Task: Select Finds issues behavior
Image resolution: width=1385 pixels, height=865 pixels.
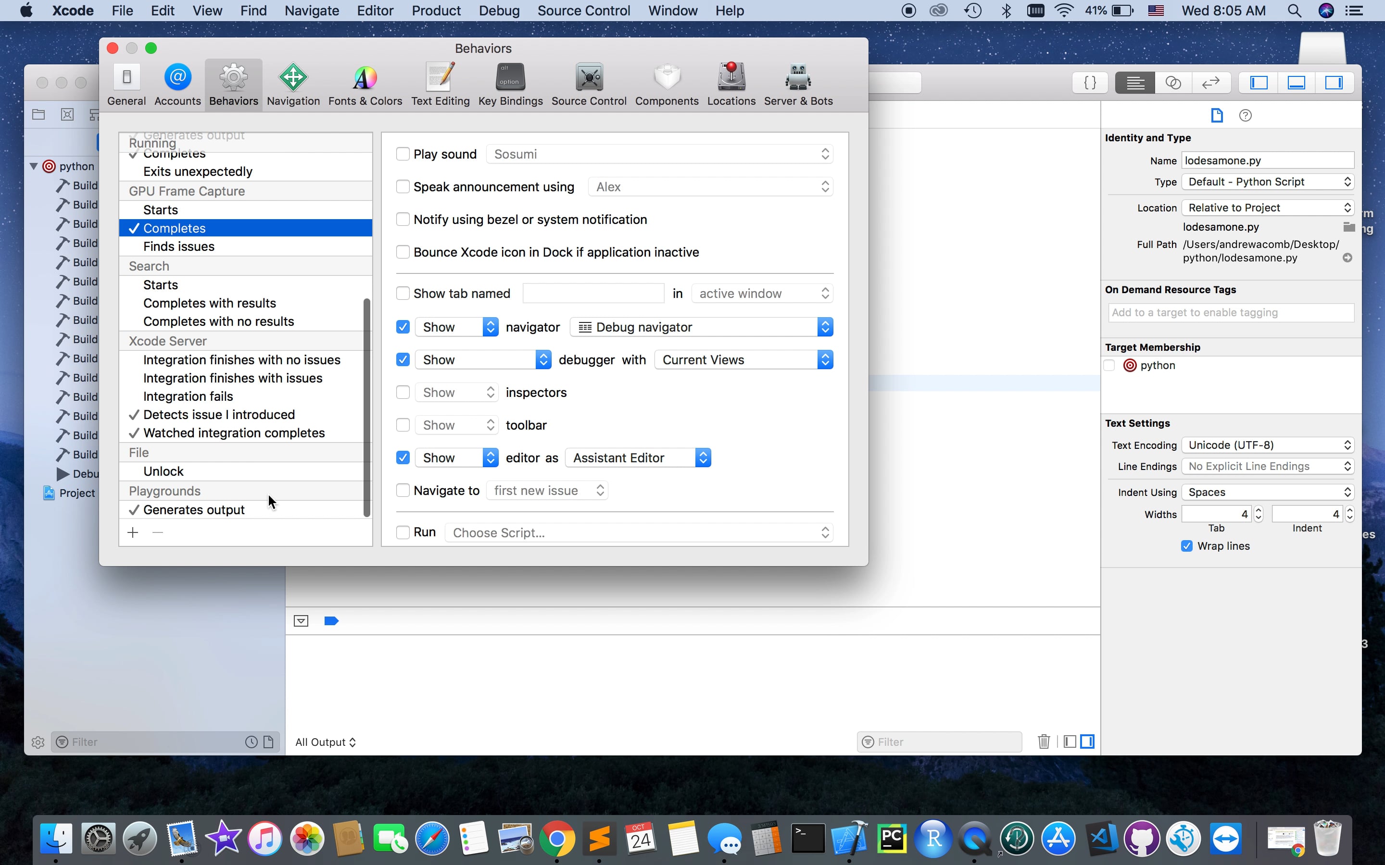Action: pos(178,247)
